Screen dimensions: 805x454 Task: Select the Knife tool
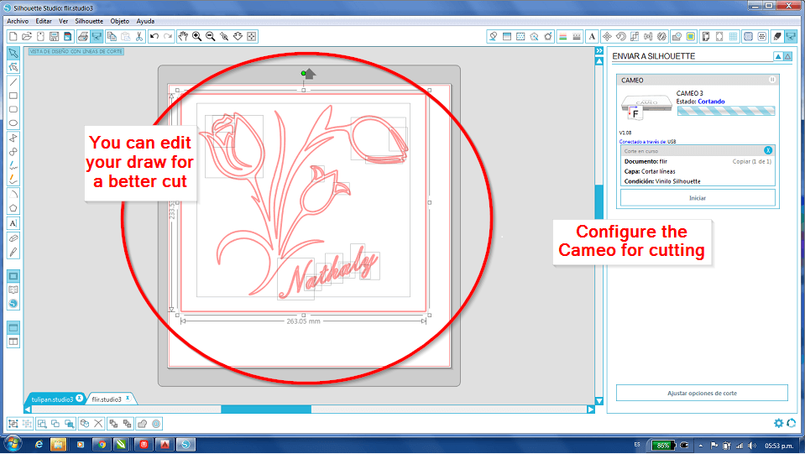(13, 252)
